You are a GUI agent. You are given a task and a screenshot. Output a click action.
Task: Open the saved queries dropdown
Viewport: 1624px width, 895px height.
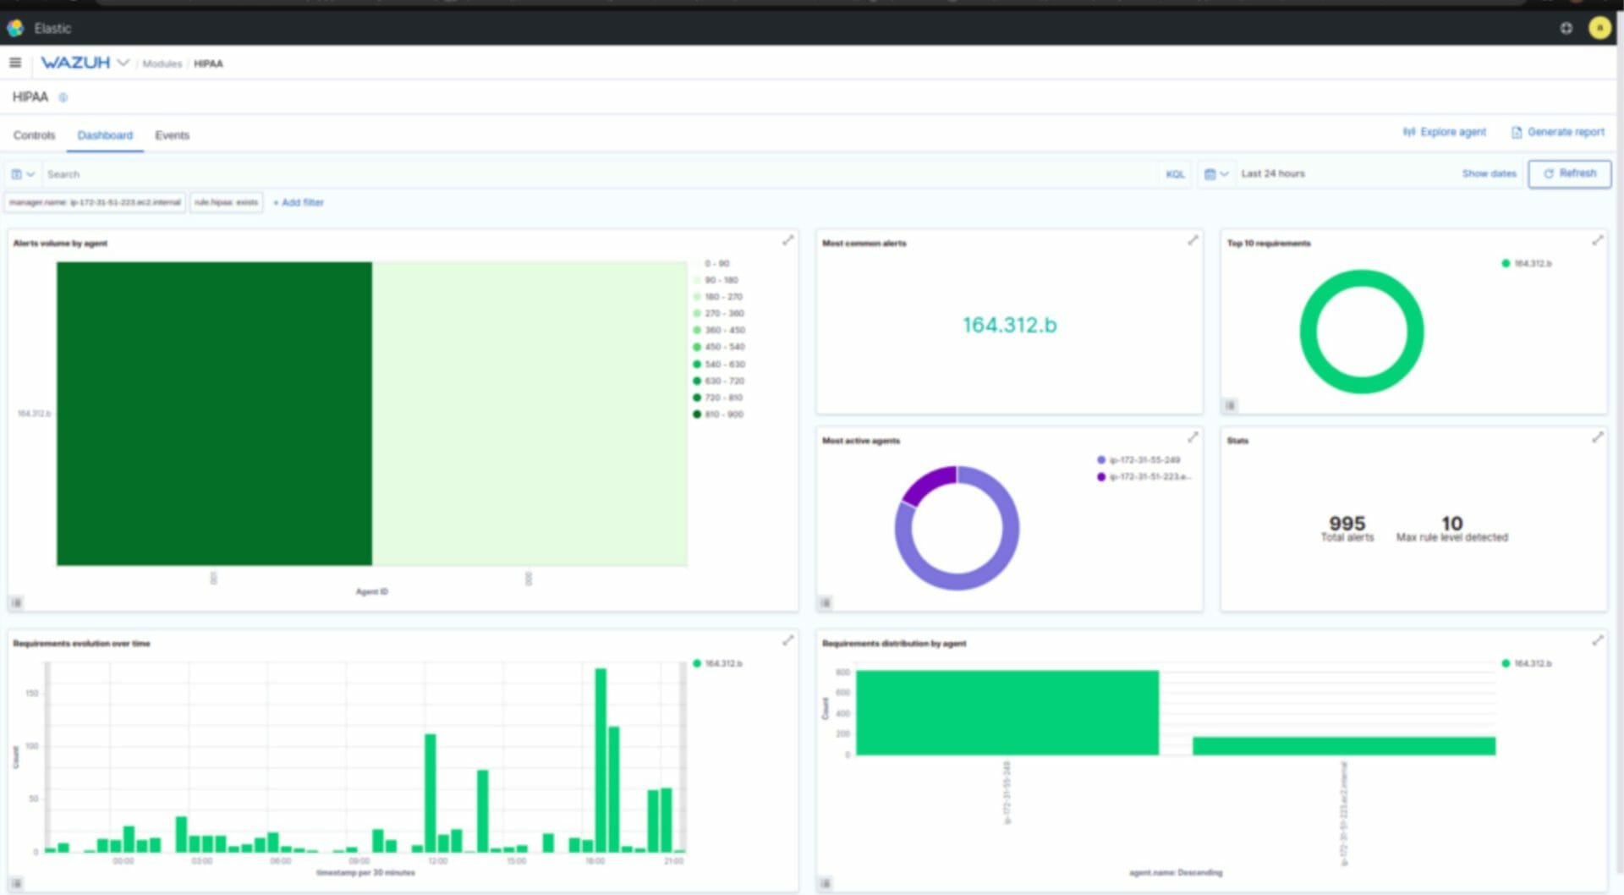pyautogui.click(x=22, y=174)
